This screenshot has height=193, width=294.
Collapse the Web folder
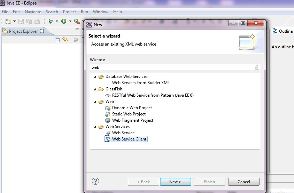(95, 102)
